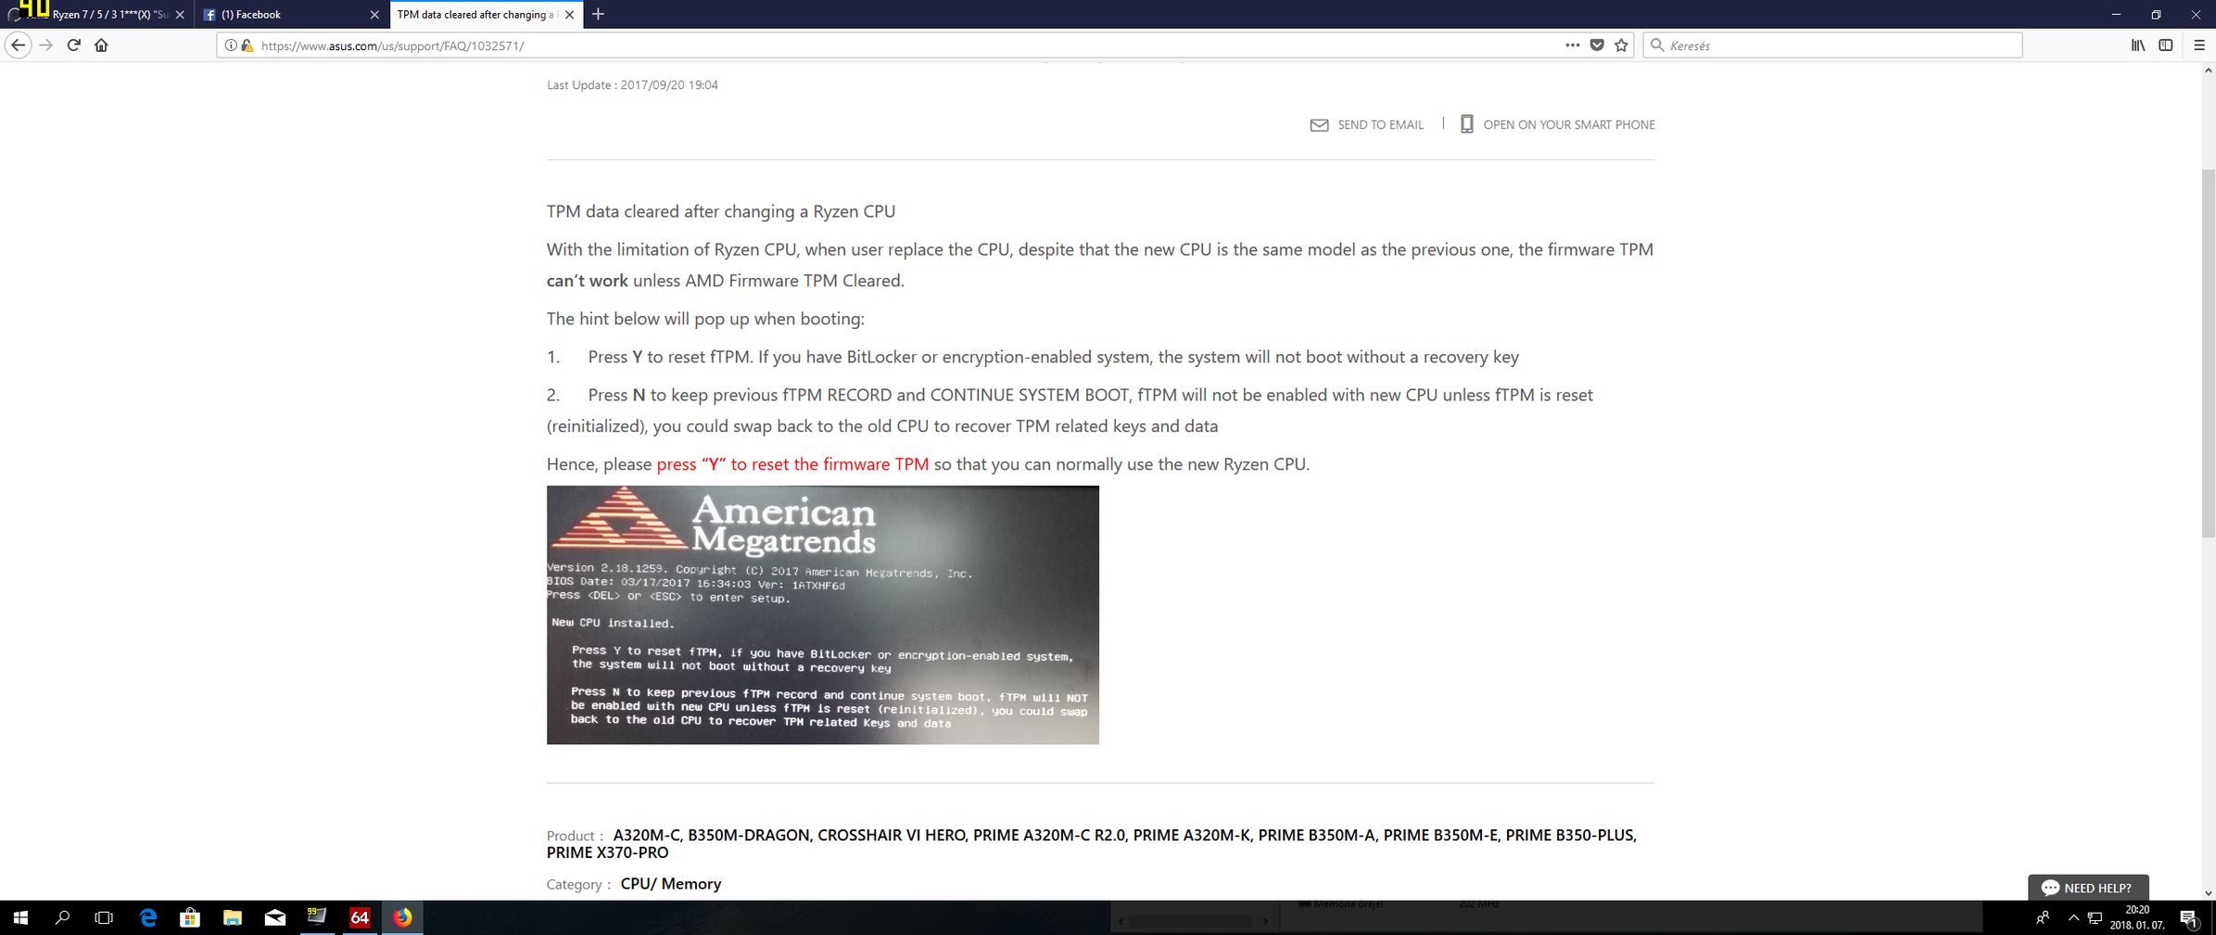The image size is (2216, 935).
Task: Click the Keresés search box
Action: pos(1832,44)
